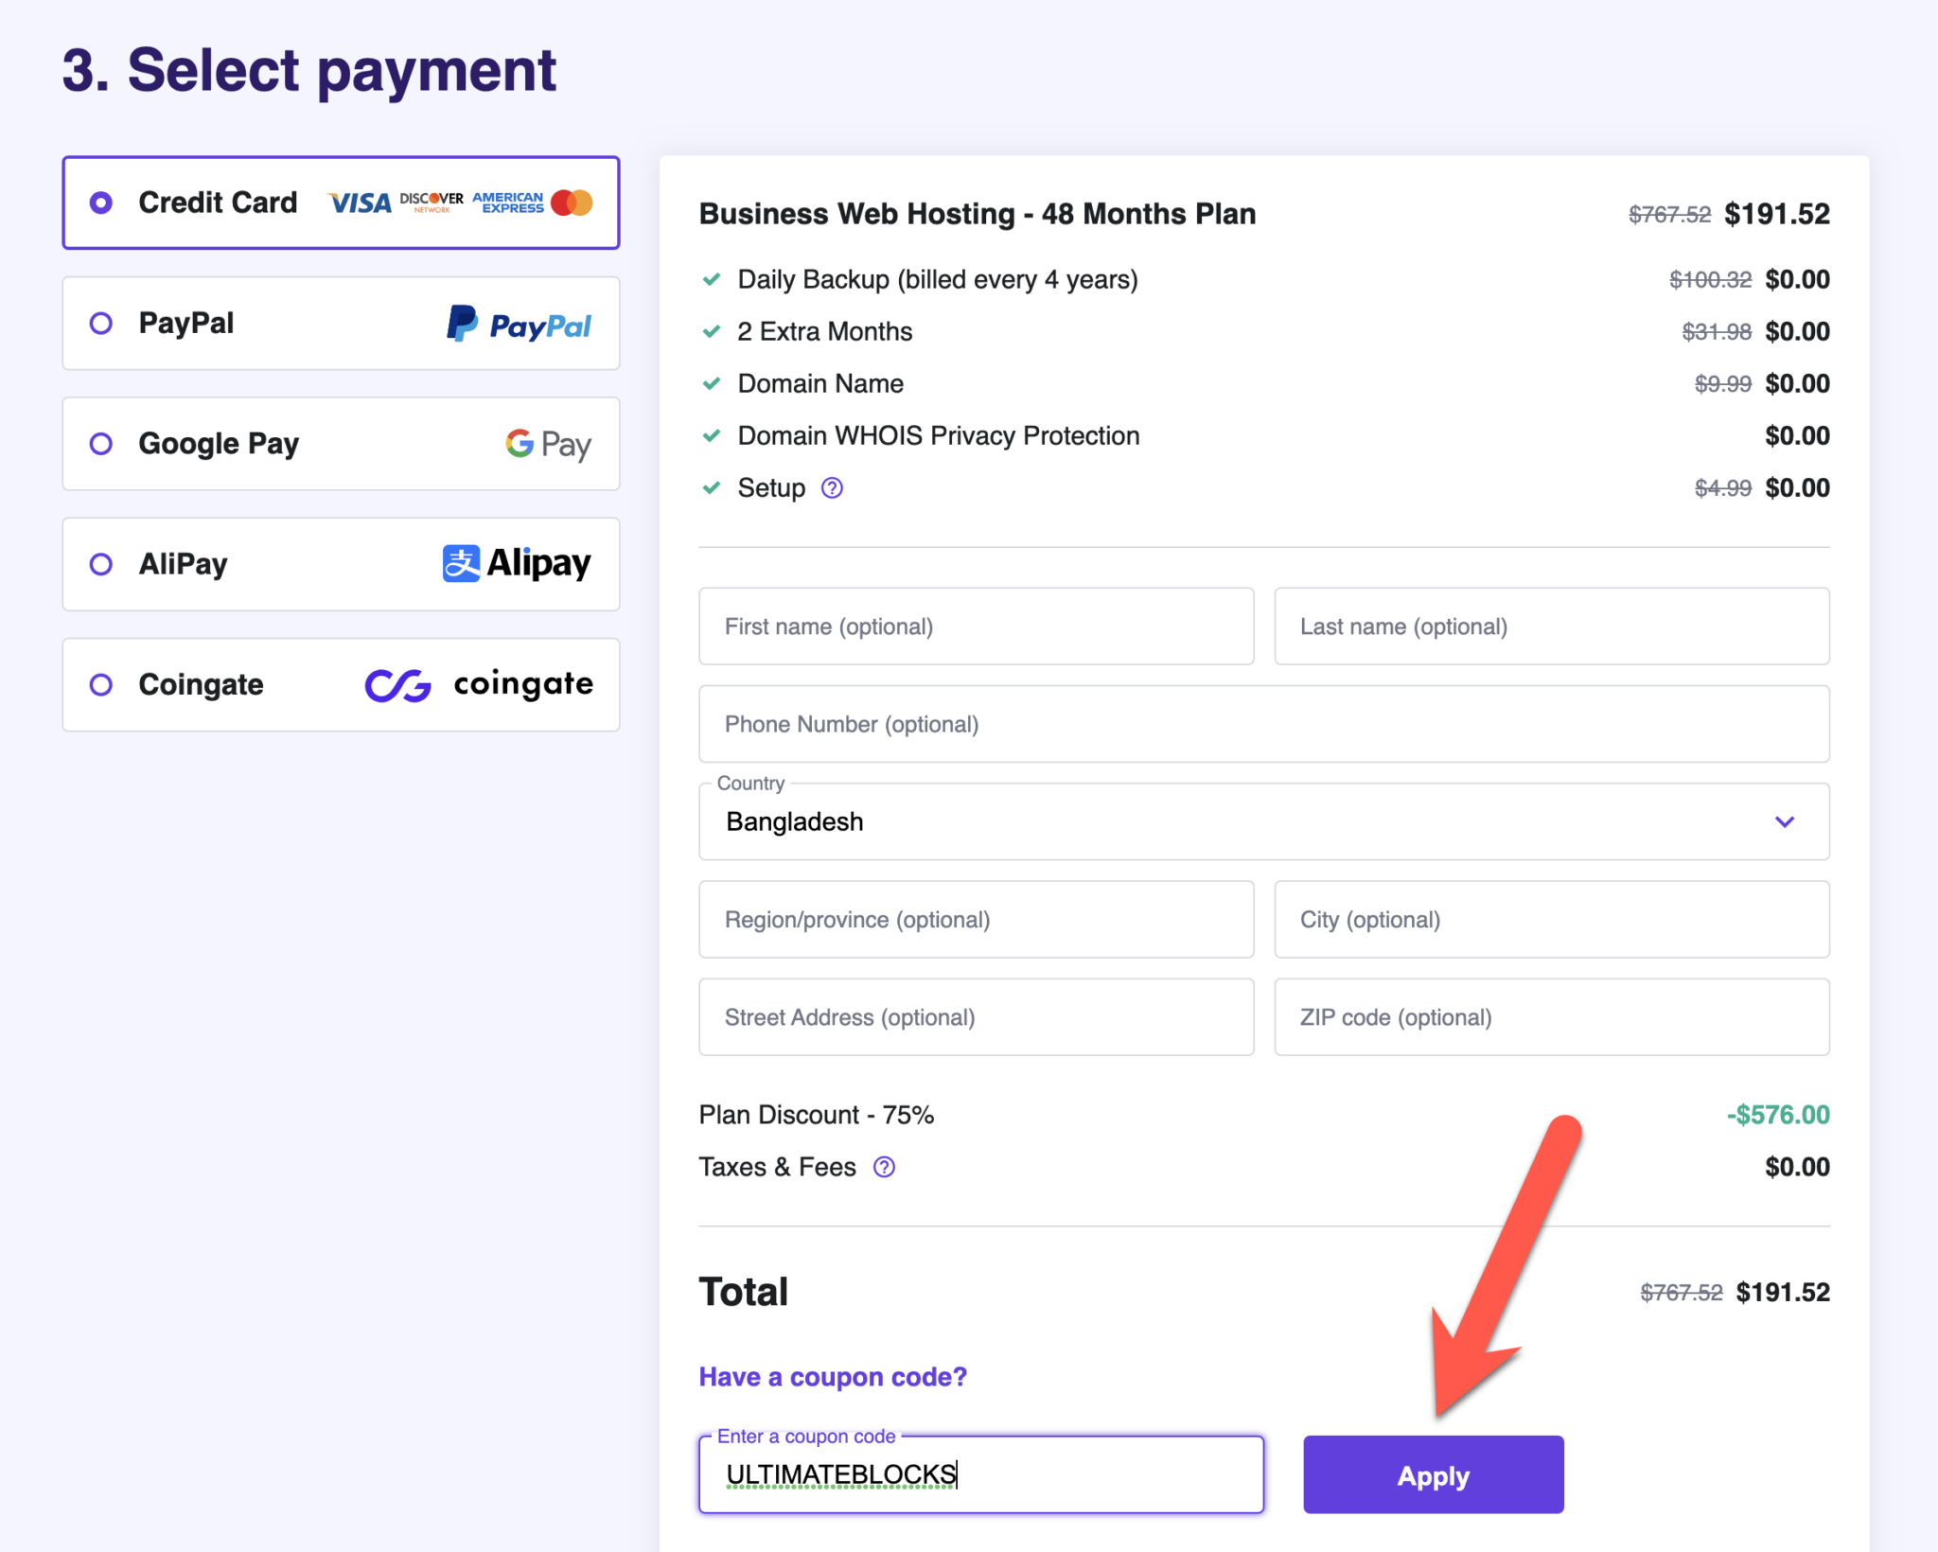Select the Coingate payment option
This screenshot has width=1938, height=1552.
click(100, 684)
